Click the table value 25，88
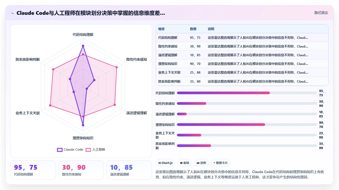The height and width of the screenshot is (190, 339). coord(195,73)
